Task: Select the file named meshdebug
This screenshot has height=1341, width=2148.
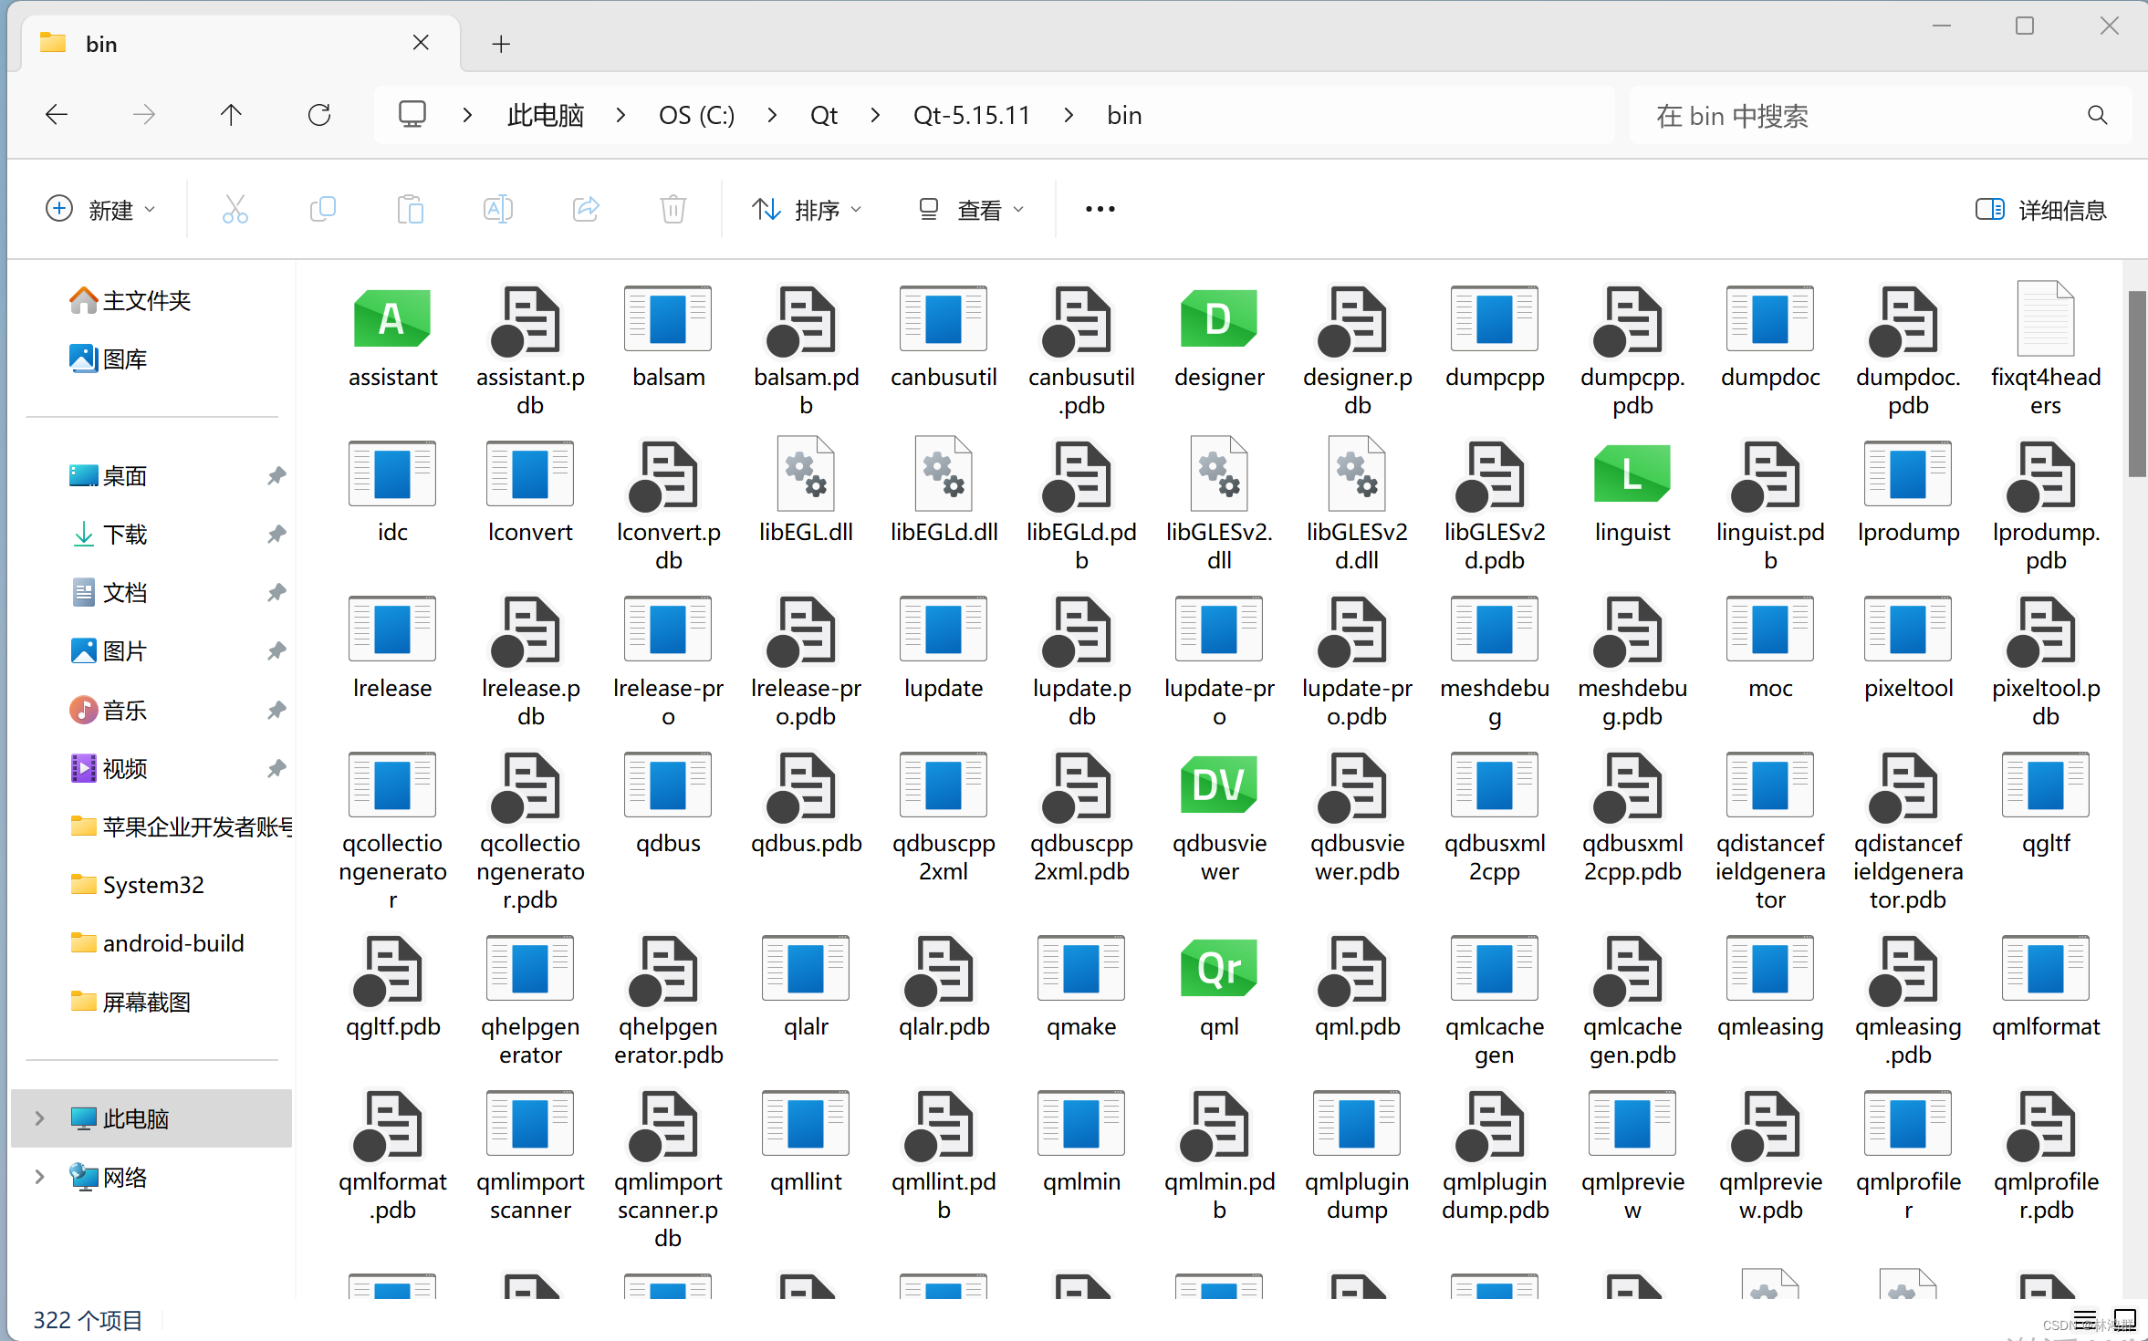Action: pos(1495,661)
